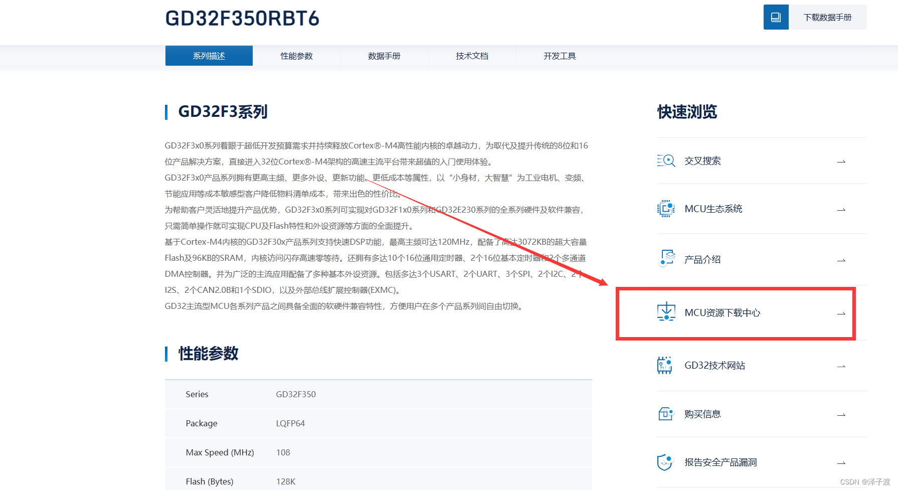Screen dimensions: 898x490
Task: Click the Package row label
Action: pos(202,423)
